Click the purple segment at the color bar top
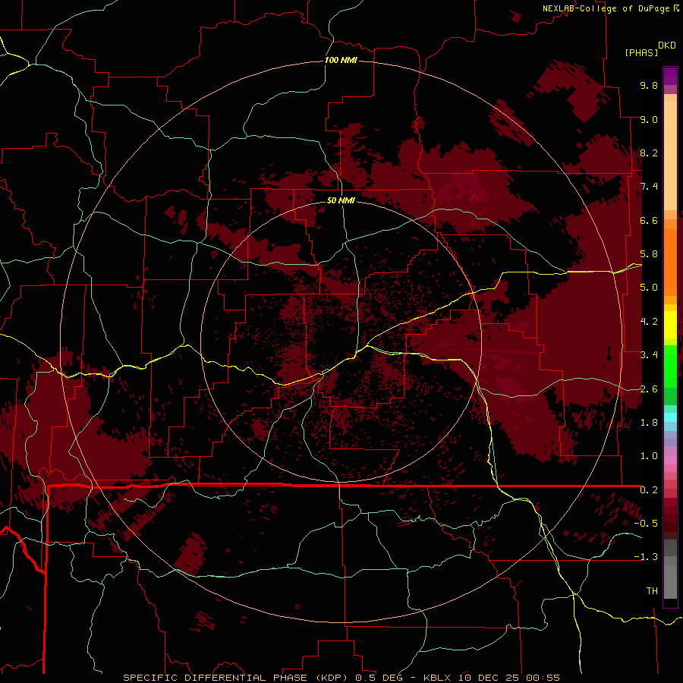Screen dimensions: 683x683 click(670, 76)
